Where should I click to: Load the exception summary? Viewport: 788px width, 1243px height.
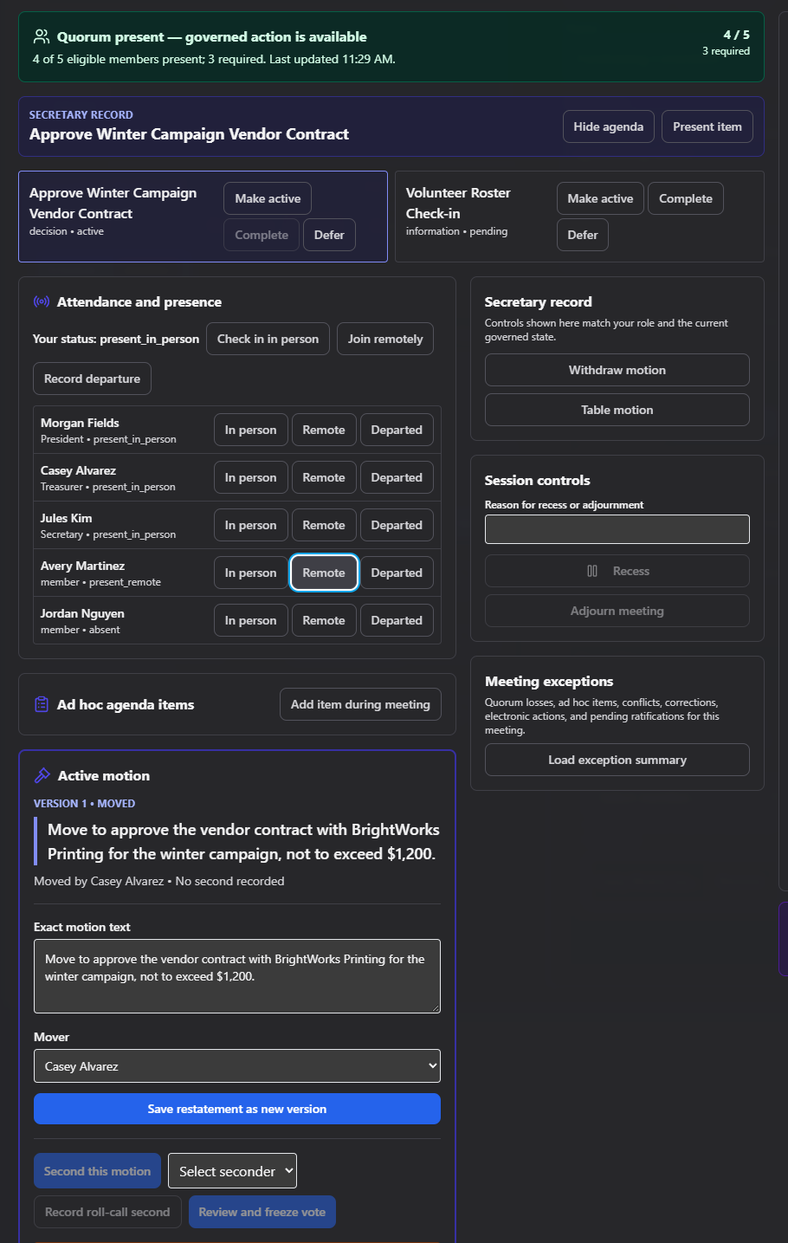(x=617, y=760)
